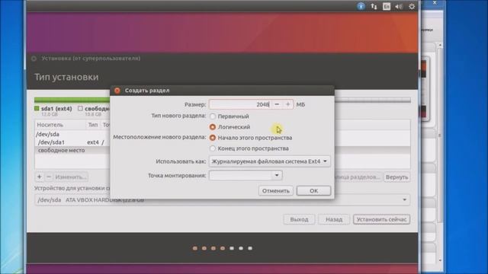Choose Конец этого пространства location
488x274 pixels.
249,148
